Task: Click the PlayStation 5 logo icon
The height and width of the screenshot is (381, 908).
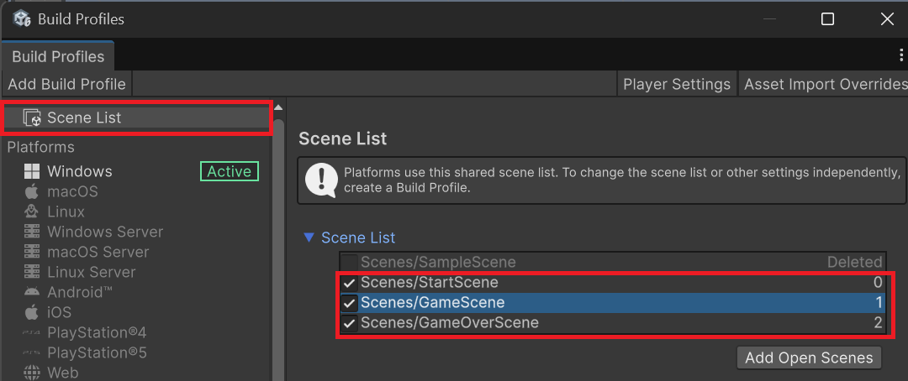Action: (31, 352)
